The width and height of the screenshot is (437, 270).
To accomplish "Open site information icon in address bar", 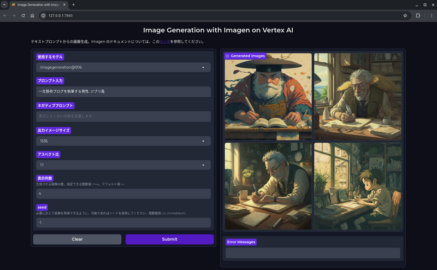I will [x=43, y=16].
